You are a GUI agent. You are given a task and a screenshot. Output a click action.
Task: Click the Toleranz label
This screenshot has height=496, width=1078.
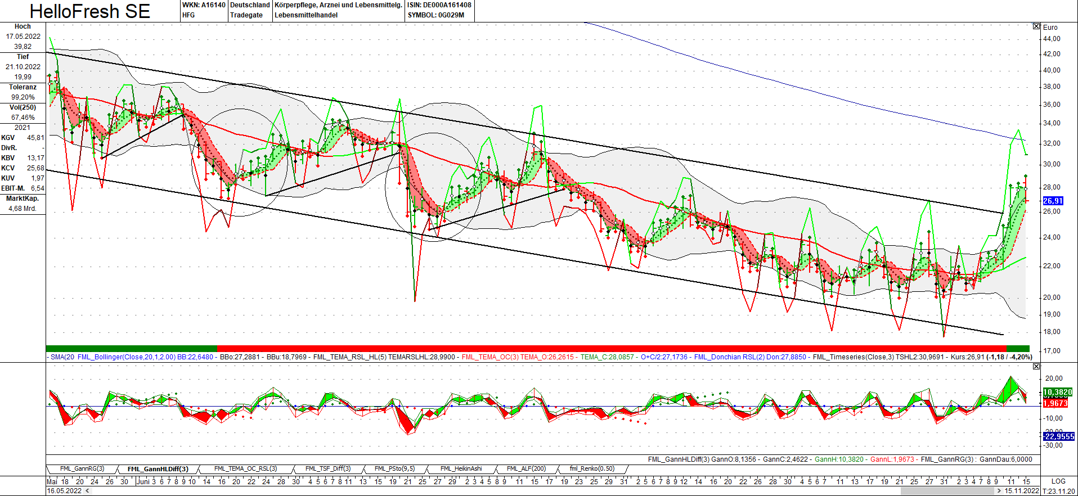coord(23,87)
